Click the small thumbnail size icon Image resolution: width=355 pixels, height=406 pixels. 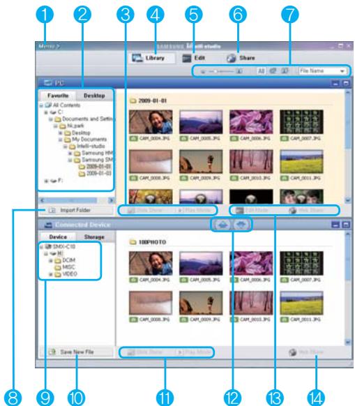click(203, 71)
